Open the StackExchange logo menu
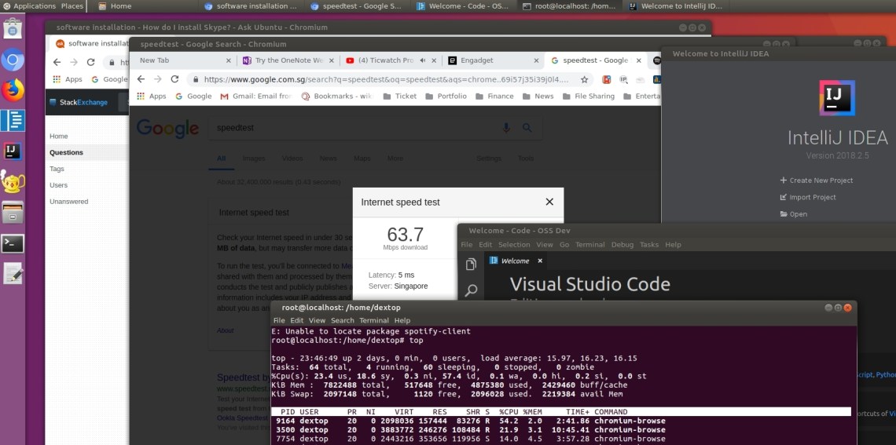The height and width of the screenshot is (445, 896). [x=79, y=103]
